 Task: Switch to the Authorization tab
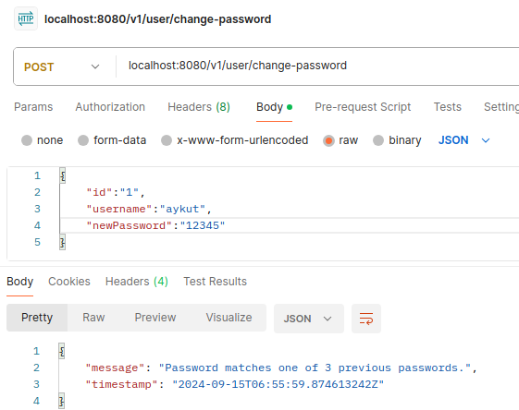pyautogui.click(x=110, y=107)
